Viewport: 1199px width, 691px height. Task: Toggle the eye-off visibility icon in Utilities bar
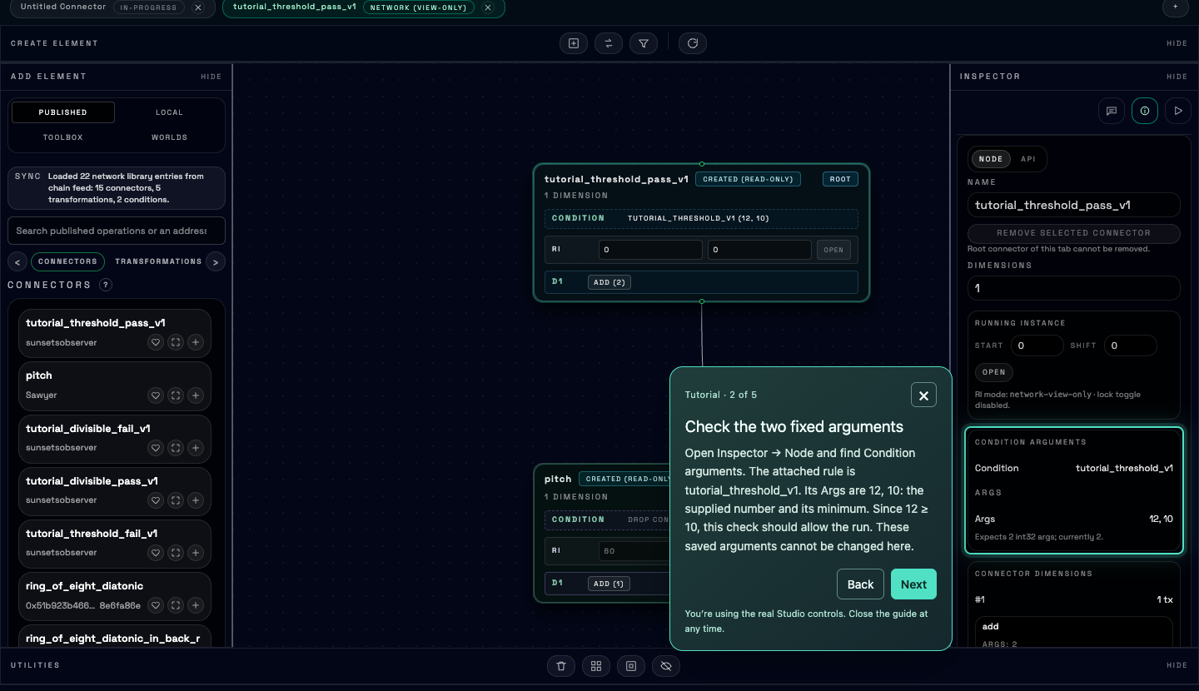pos(666,666)
